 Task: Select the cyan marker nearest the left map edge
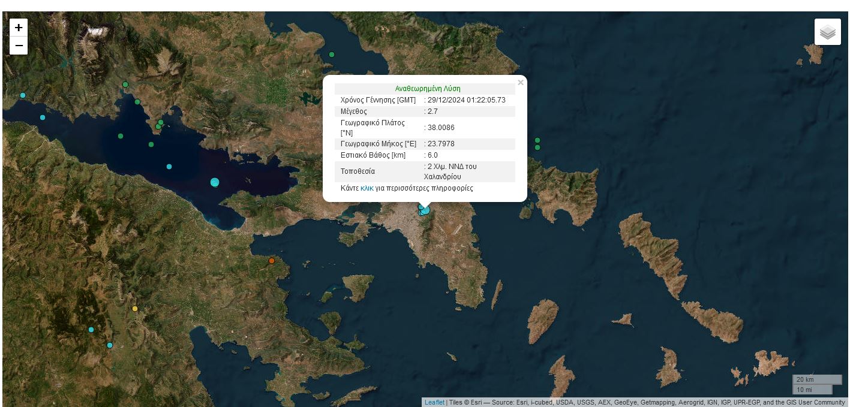(23, 95)
